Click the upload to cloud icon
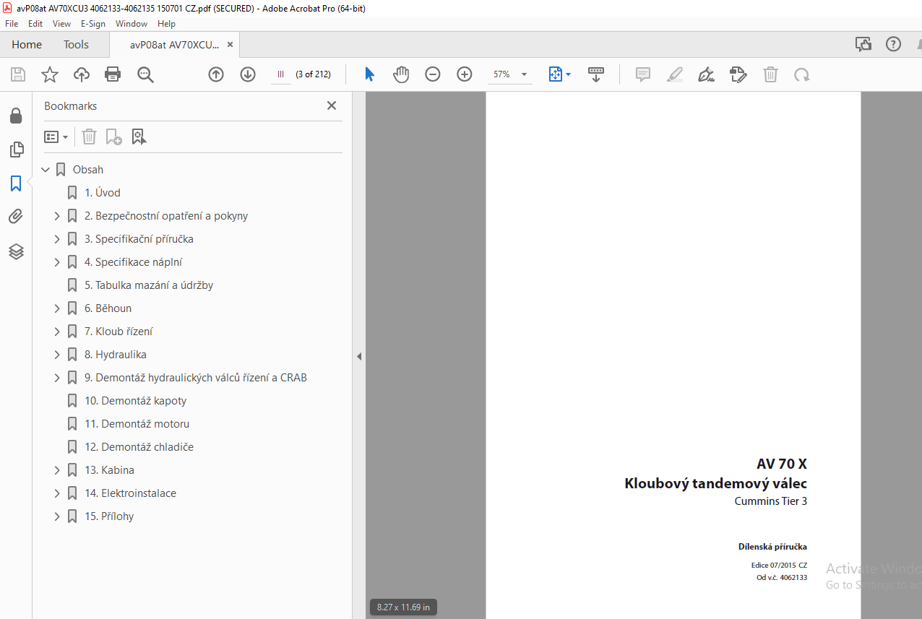 click(x=82, y=74)
